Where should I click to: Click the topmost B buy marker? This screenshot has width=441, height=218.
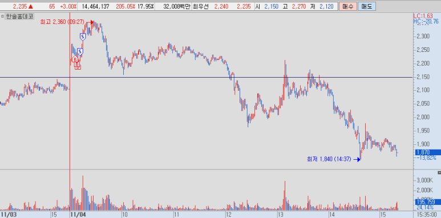[x=75, y=59]
